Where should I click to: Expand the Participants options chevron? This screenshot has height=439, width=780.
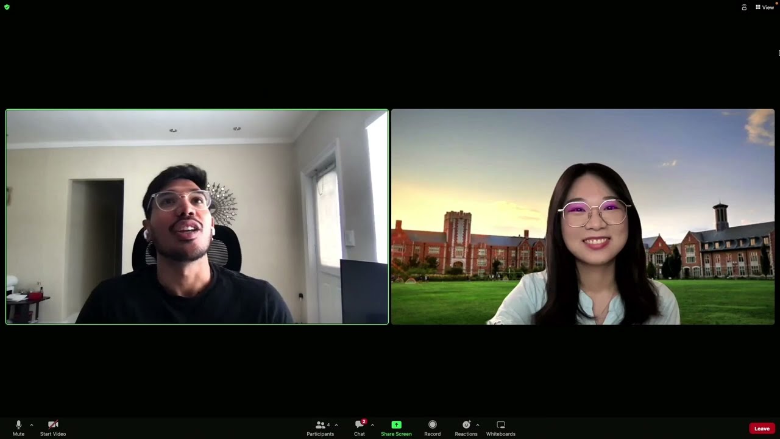pyautogui.click(x=336, y=425)
